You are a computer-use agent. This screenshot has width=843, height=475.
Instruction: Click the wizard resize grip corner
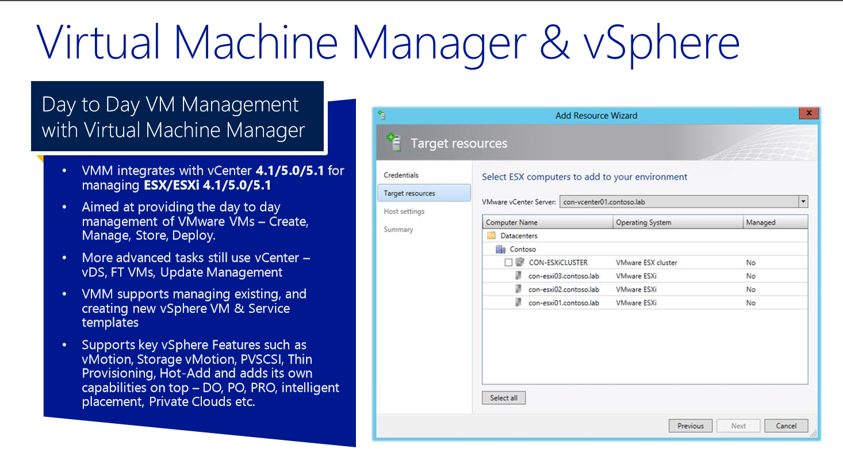coord(814,434)
